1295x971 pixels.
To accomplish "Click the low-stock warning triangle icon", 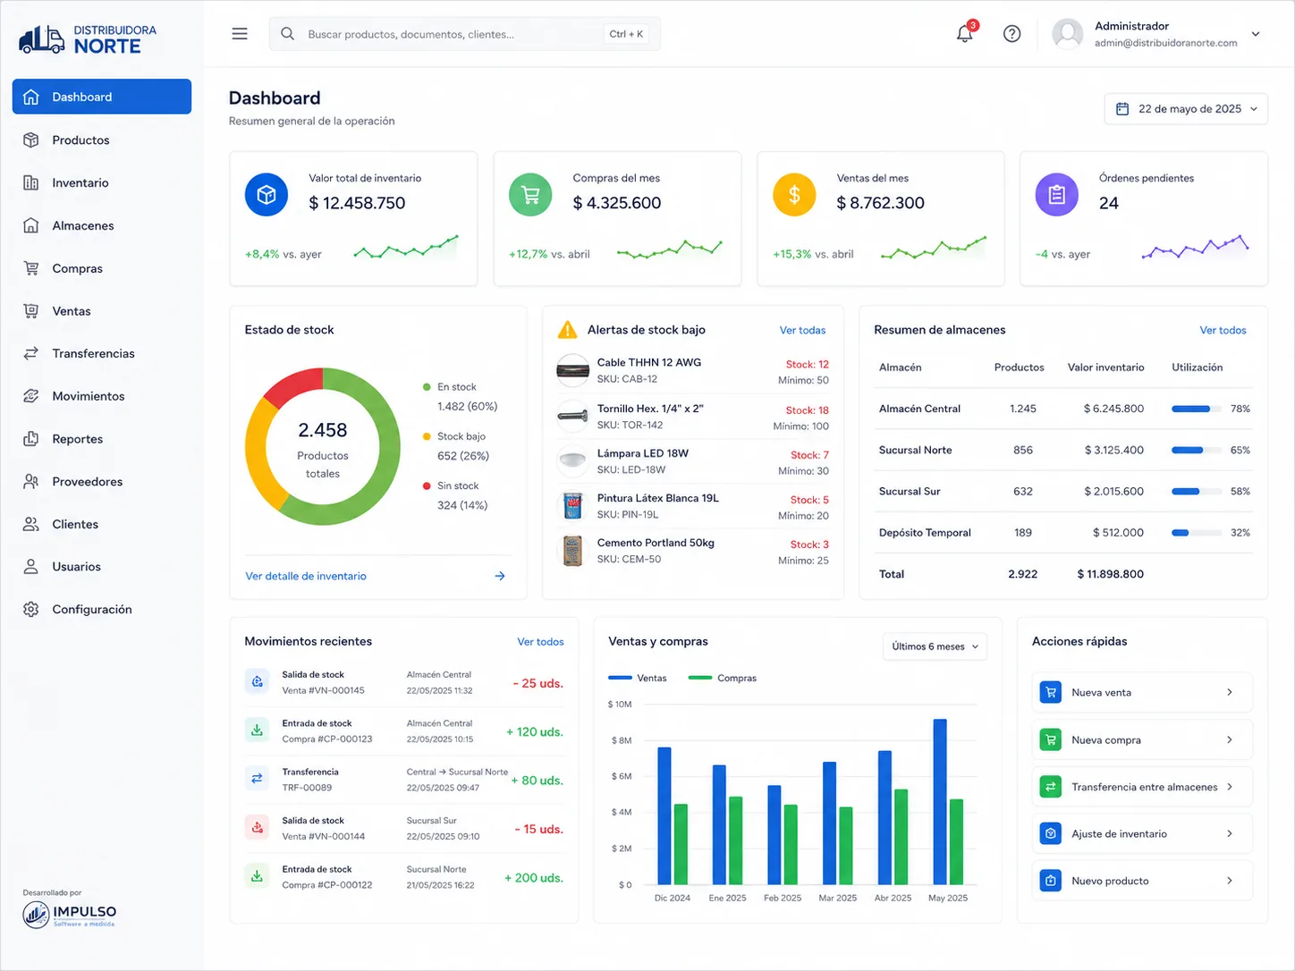I will [x=567, y=330].
